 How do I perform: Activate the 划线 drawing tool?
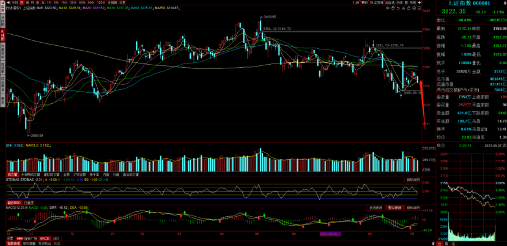coord(399,2)
